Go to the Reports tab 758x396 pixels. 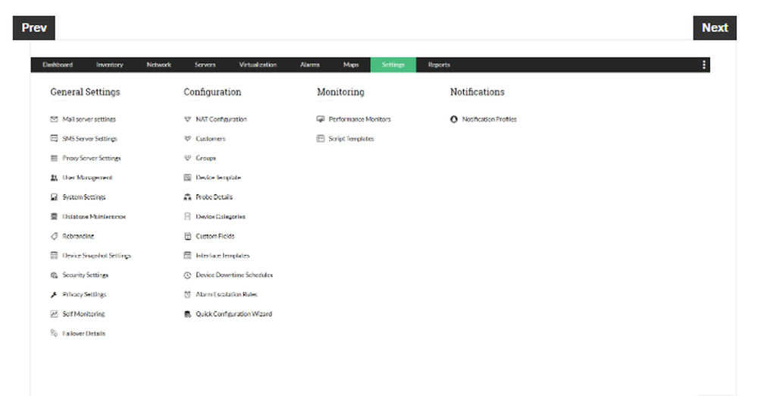pyautogui.click(x=439, y=65)
